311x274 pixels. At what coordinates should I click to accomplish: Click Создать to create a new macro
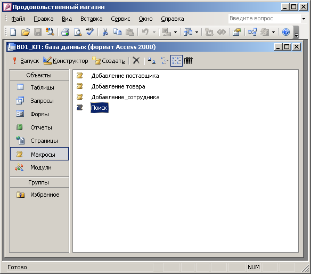(109, 61)
